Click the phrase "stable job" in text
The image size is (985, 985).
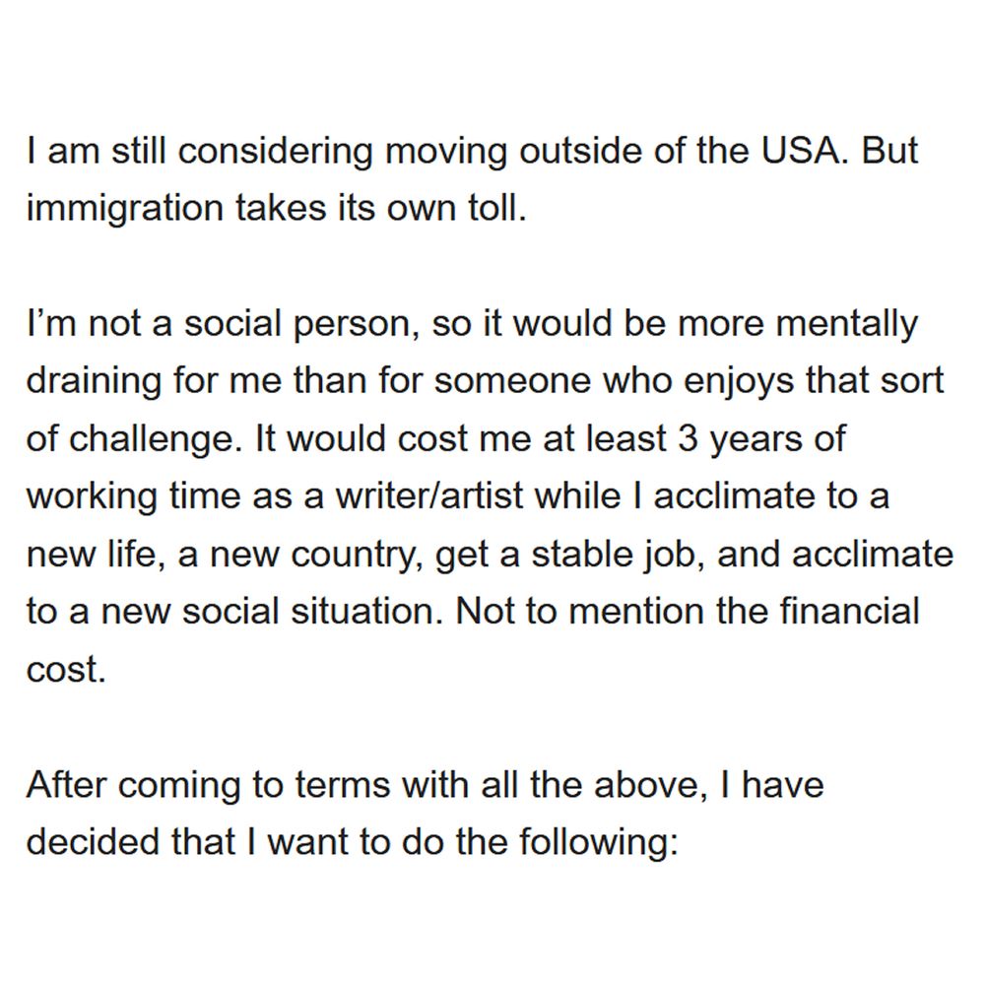point(619,556)
